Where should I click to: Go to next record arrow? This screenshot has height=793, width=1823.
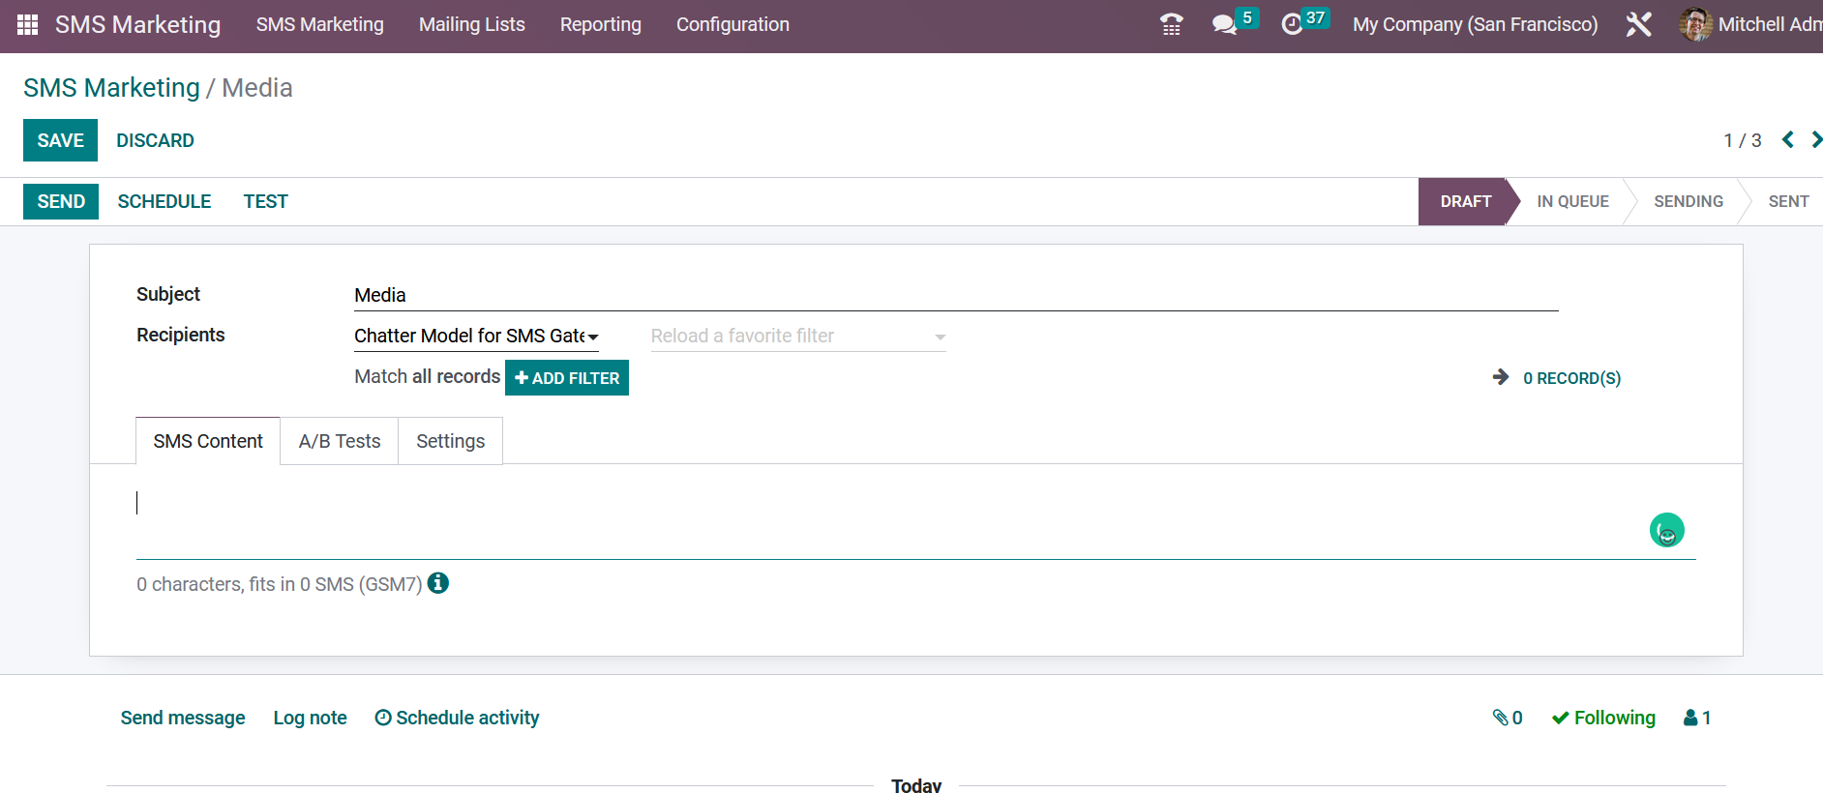[x=1816, y=140]
